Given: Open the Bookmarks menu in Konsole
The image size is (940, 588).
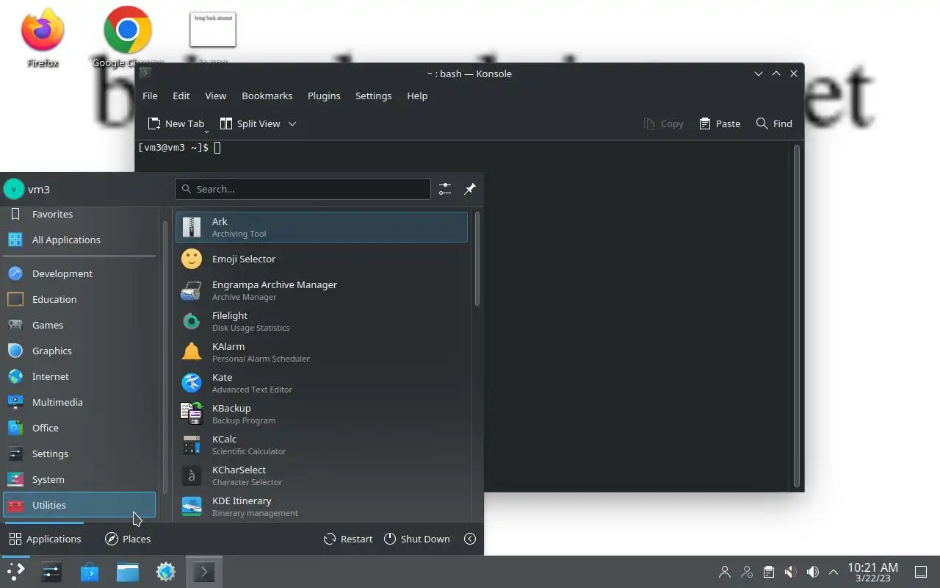Looking at the screenshot, I should [x=267, y=96].
